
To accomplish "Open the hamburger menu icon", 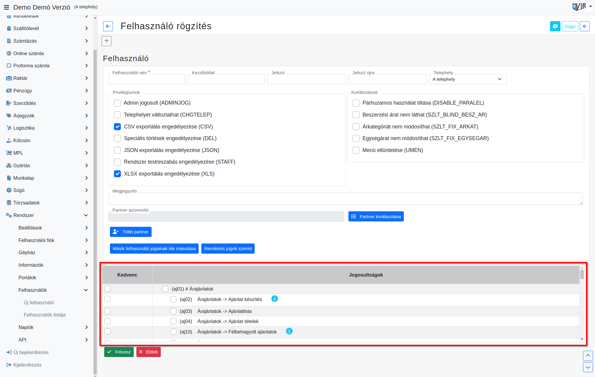I will (6, 7).
